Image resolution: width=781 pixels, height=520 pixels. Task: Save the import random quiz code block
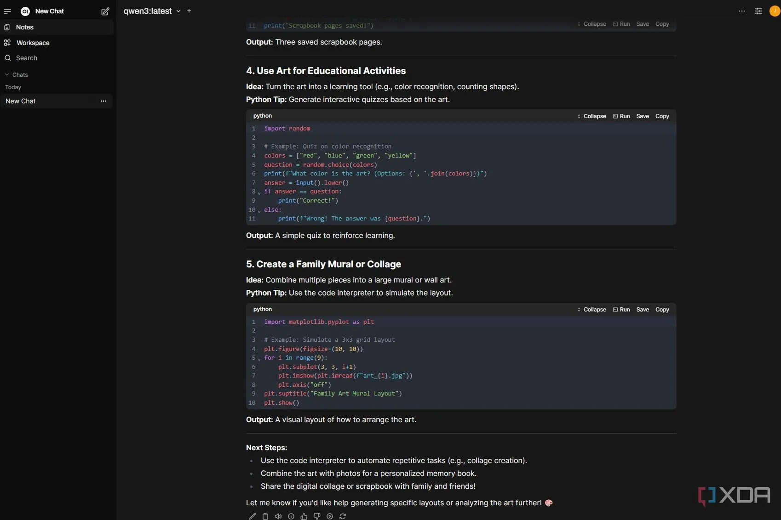643,116
